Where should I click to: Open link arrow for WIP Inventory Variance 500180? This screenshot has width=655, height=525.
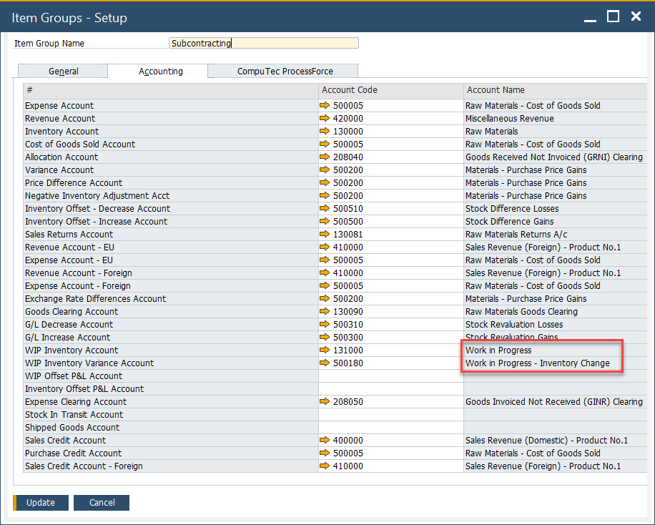click(x=325, y=363)
